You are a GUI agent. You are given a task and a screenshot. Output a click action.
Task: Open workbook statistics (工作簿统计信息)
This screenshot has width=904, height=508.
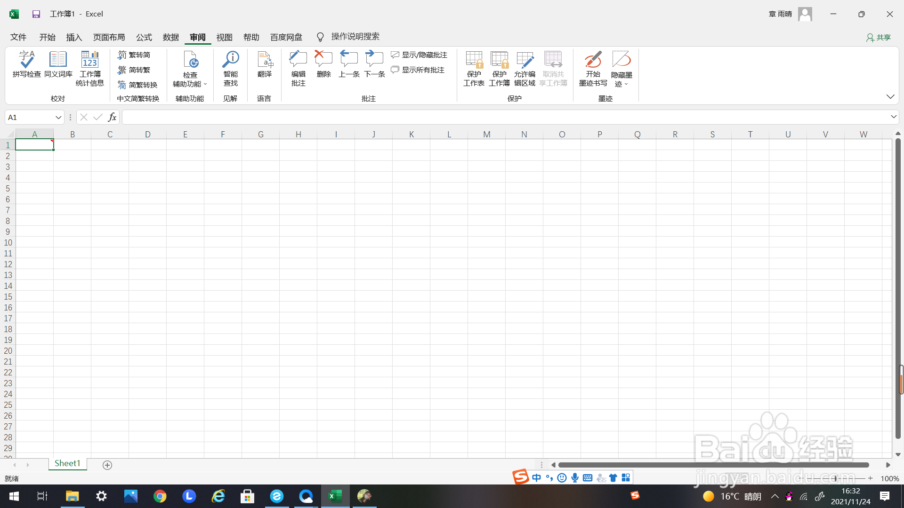(89, 69)
